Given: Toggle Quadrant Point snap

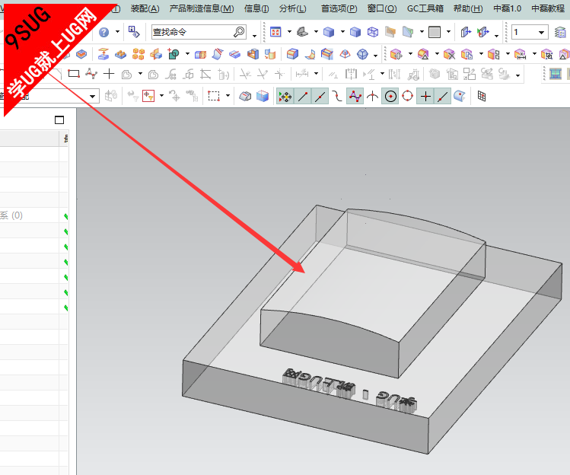Looking at the screenshot, I should 407,97.
